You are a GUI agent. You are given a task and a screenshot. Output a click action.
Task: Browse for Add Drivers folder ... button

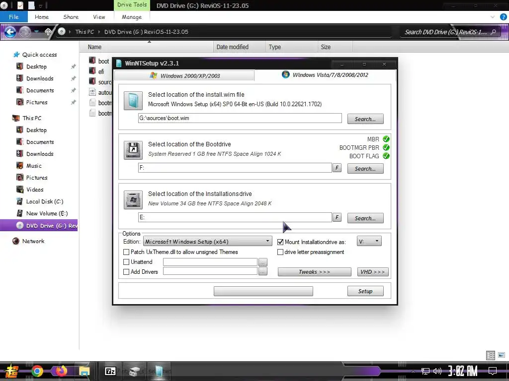pyautogui.click(x=262, y=271)
